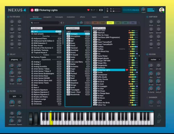Switch to the librarian tab
Image resolution: width=174 pixels, height=134 pixels.
click(x=36, y=17)
